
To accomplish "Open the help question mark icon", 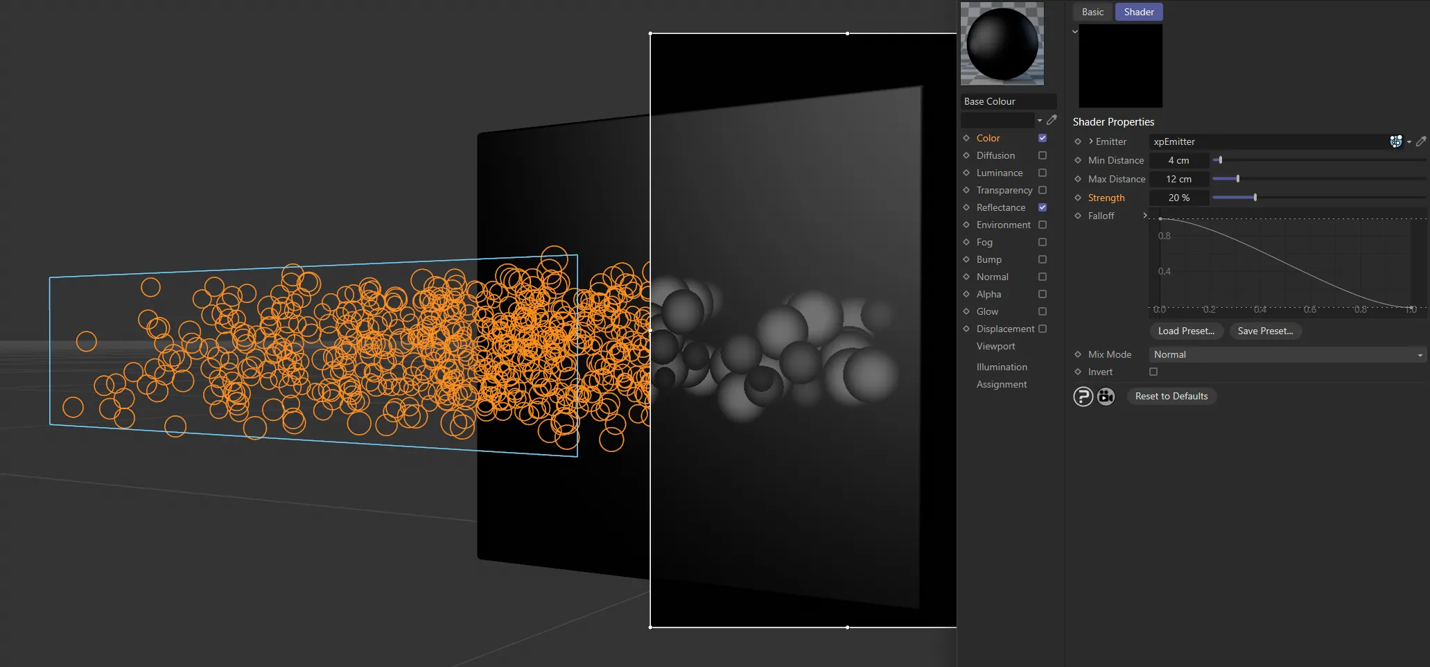I will click(1083, 396).
